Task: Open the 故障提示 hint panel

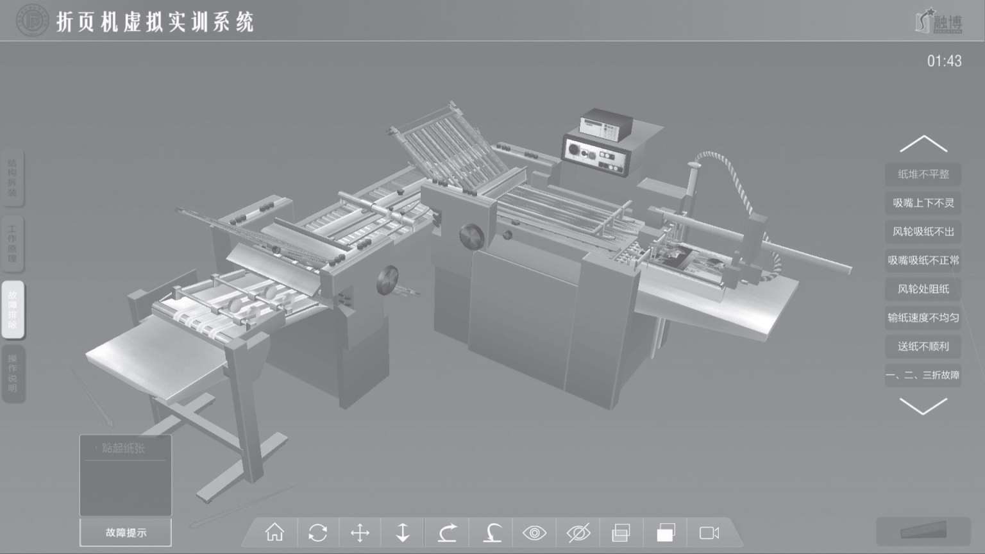Action: [126, 532]
